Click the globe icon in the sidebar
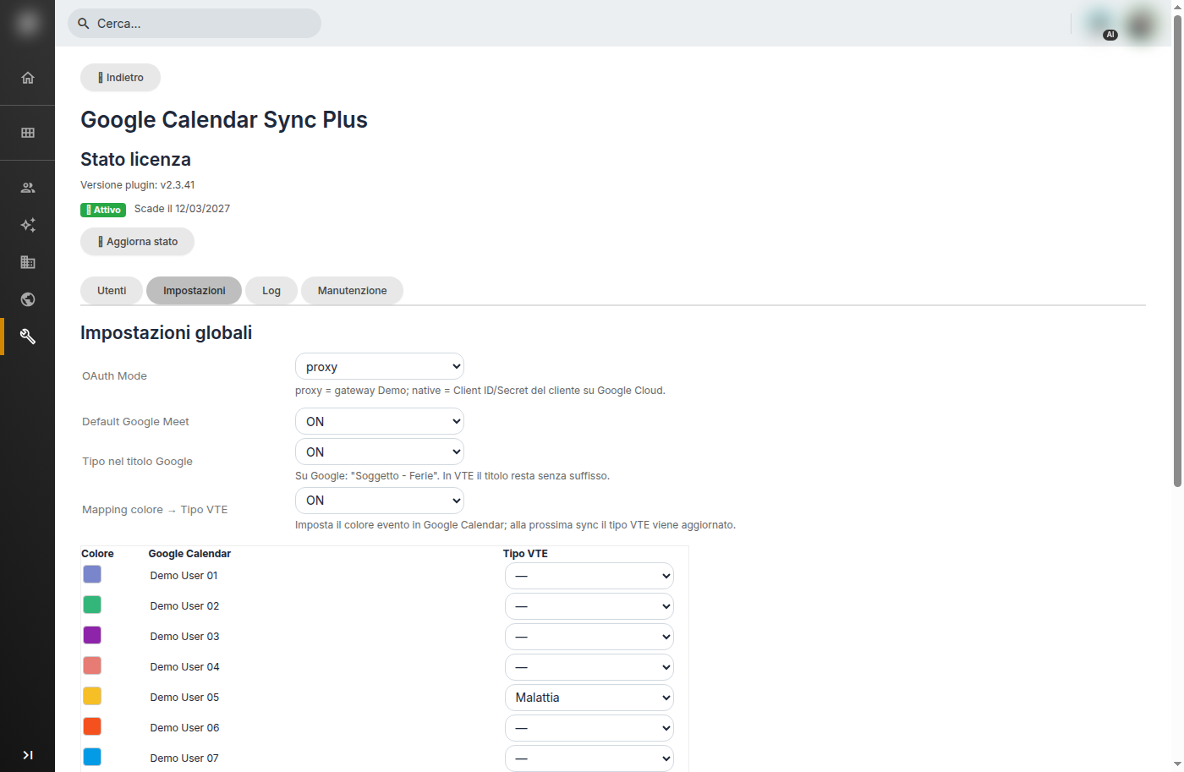The image size is (1184, 772). tap(28, 299)
